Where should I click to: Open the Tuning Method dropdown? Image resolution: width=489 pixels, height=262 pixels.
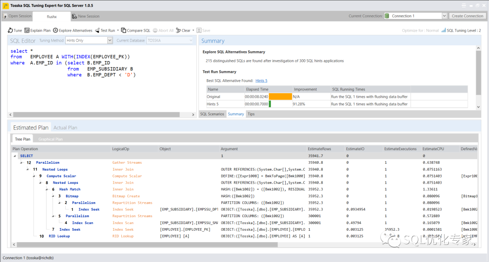pyautogui.click(x=110, y=41)
